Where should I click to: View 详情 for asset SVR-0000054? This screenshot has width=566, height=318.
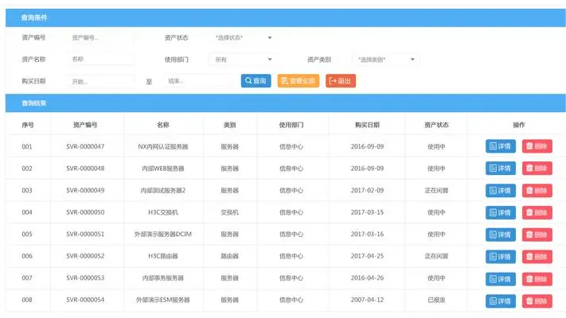pos(501,301)
